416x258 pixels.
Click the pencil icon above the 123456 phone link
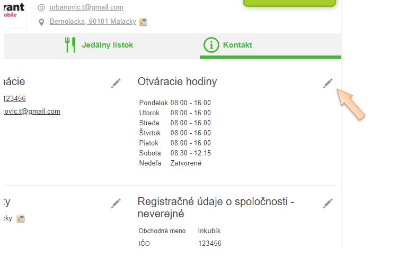click(116, 83)
